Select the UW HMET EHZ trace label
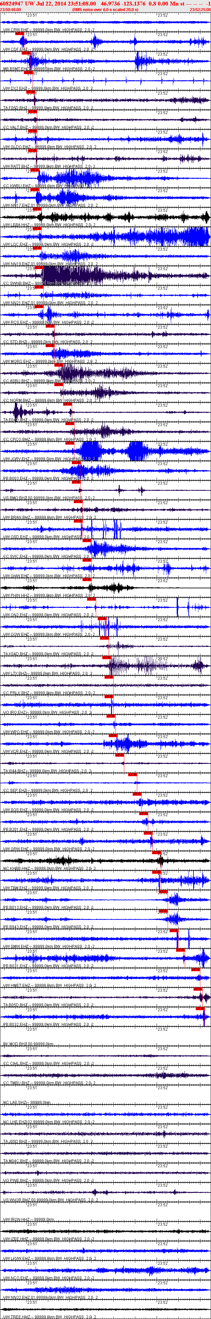Image resolution: width=211 pixels, height=1319 pixels. [x=49, y=986]
